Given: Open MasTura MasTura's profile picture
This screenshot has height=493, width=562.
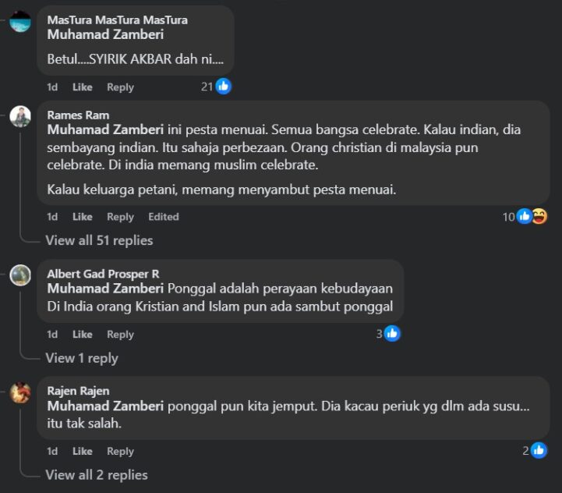Looking at the screenshot, I should [20, 21].
